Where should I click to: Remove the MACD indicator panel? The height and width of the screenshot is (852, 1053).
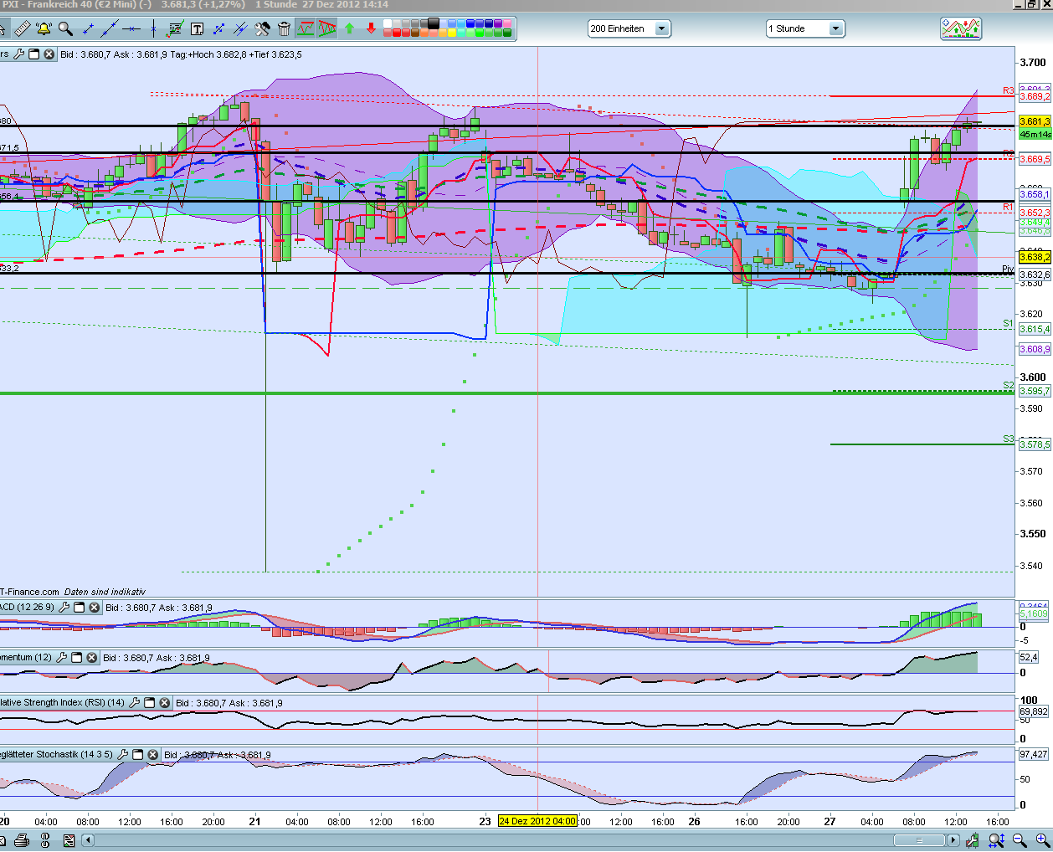click(95, 608)
